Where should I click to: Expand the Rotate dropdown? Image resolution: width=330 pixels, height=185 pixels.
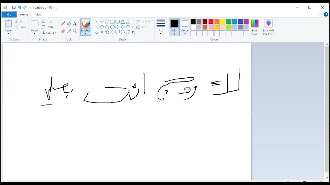pos(55,33)
